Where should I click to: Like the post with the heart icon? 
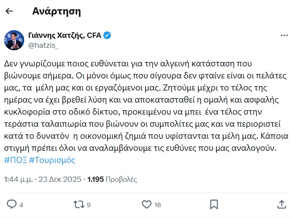click(x=146, y=204)
